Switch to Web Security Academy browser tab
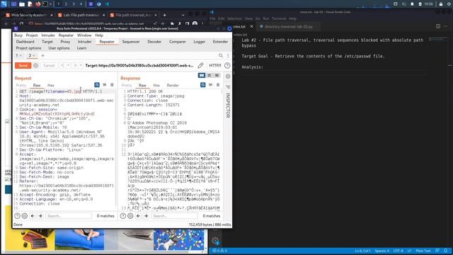Viewport: 453px width, 255px height. coord(28,15)
